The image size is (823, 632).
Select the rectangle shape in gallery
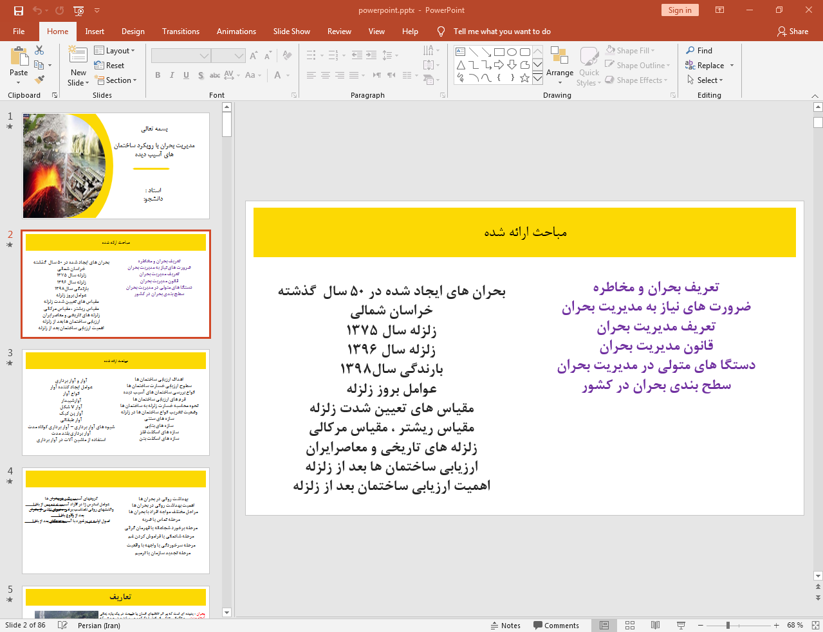[499, 52]
